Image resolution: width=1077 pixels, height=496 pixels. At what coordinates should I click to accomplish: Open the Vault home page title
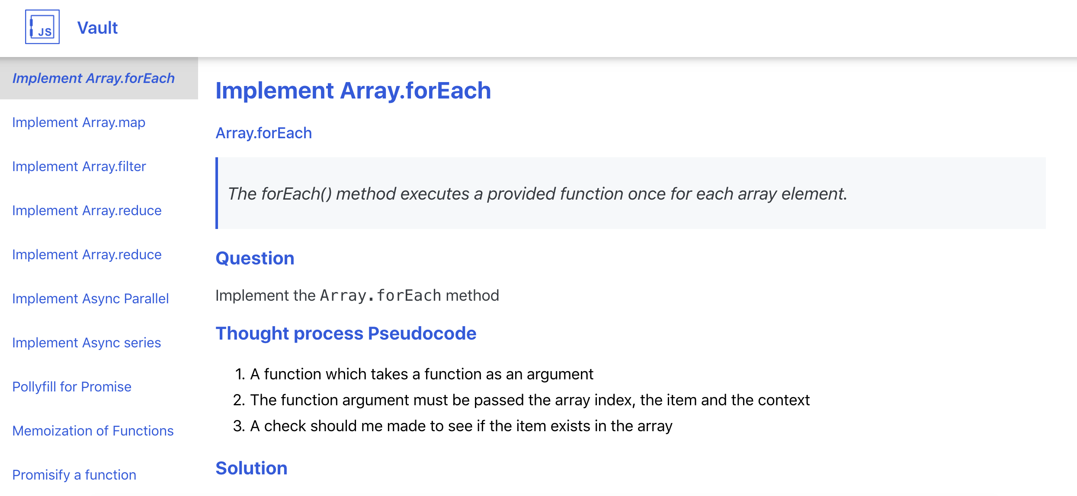[97, 28]
